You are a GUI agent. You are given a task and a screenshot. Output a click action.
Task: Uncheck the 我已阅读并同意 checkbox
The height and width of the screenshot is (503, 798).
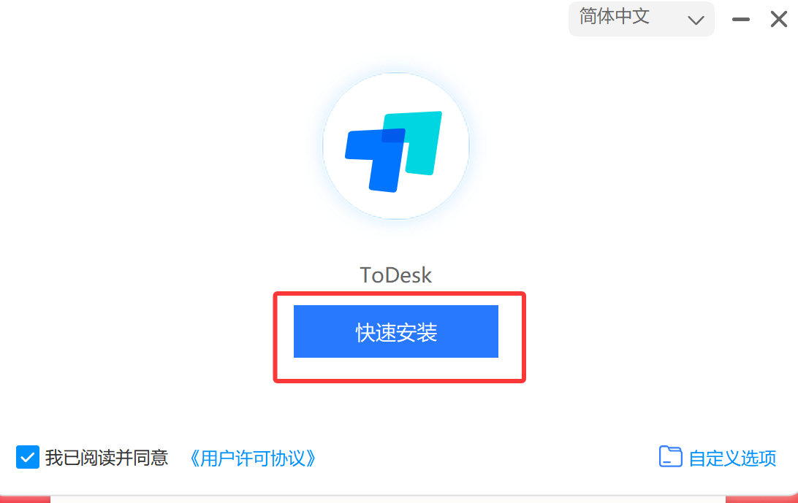coord(28,457)
